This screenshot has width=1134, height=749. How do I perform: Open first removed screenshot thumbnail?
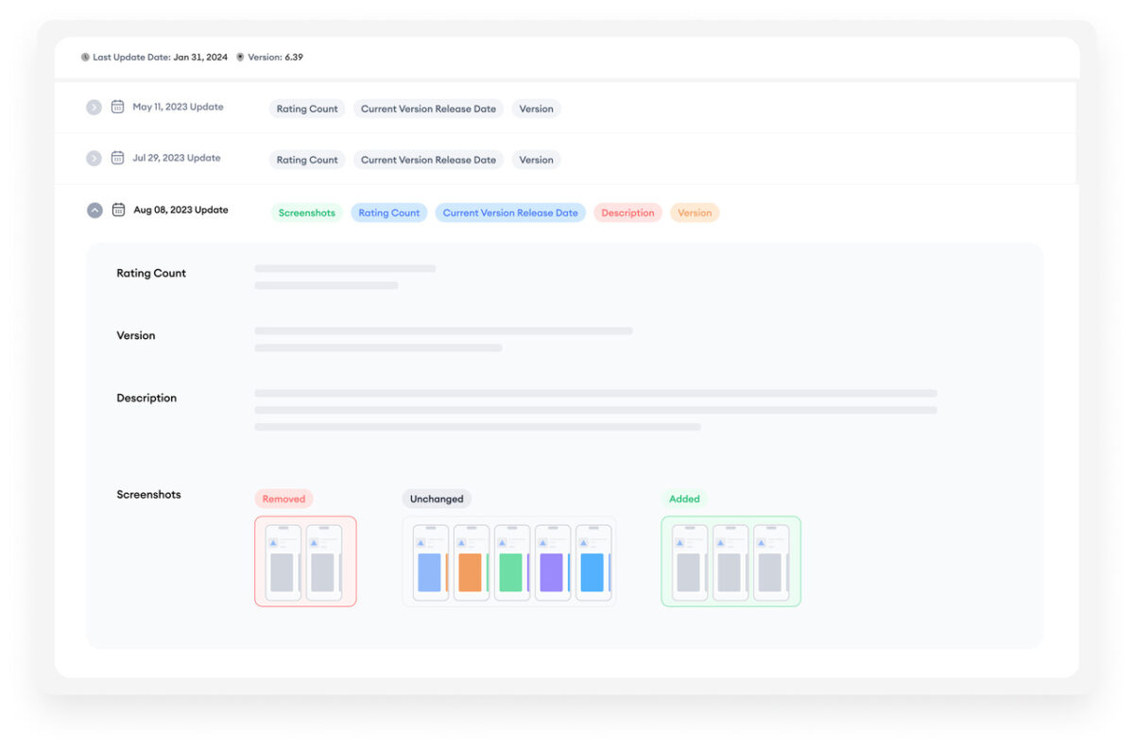pos(283,563)
